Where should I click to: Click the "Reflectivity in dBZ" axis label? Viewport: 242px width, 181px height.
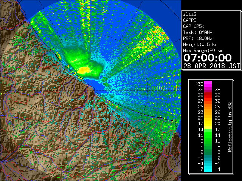pos(230,127)
